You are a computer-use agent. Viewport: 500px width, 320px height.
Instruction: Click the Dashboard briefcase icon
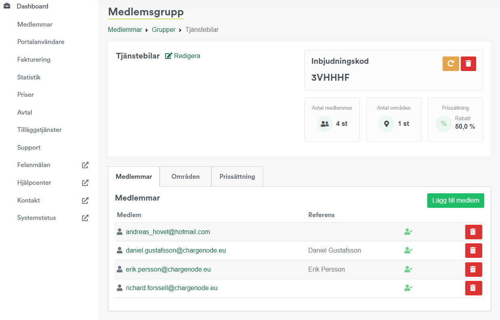click(7, 6)
